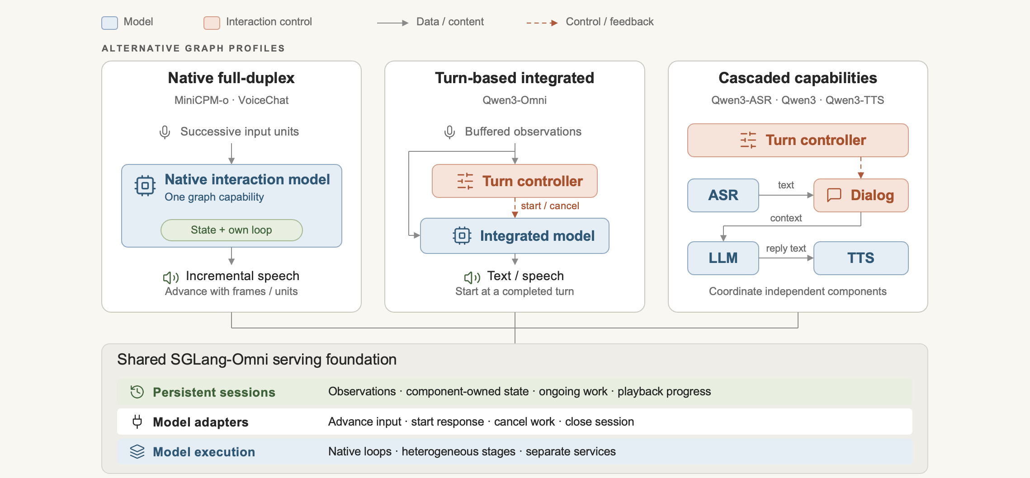Click the Model execution row label
The width and height of the screenshot is (1030, 478).
coord(204,452)
